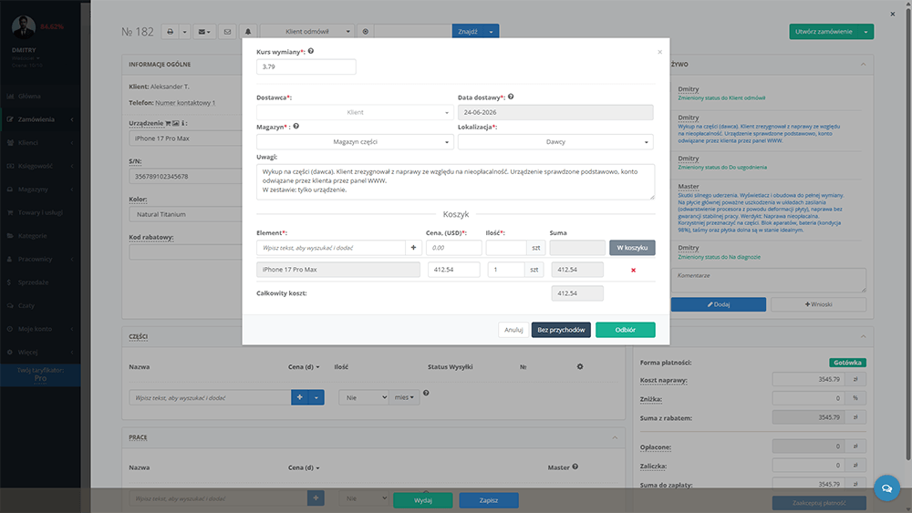Close the modal dialog with X

(659, 52)
